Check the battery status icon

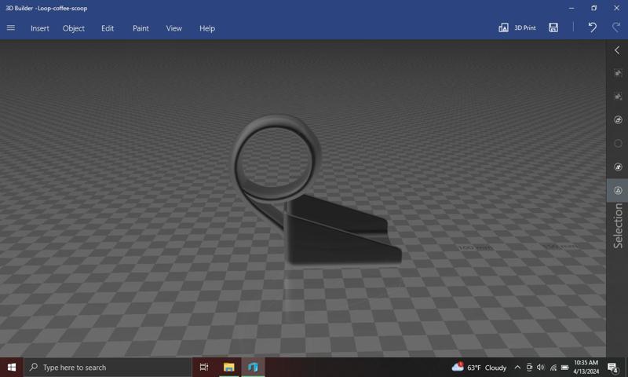coord(564,368)
